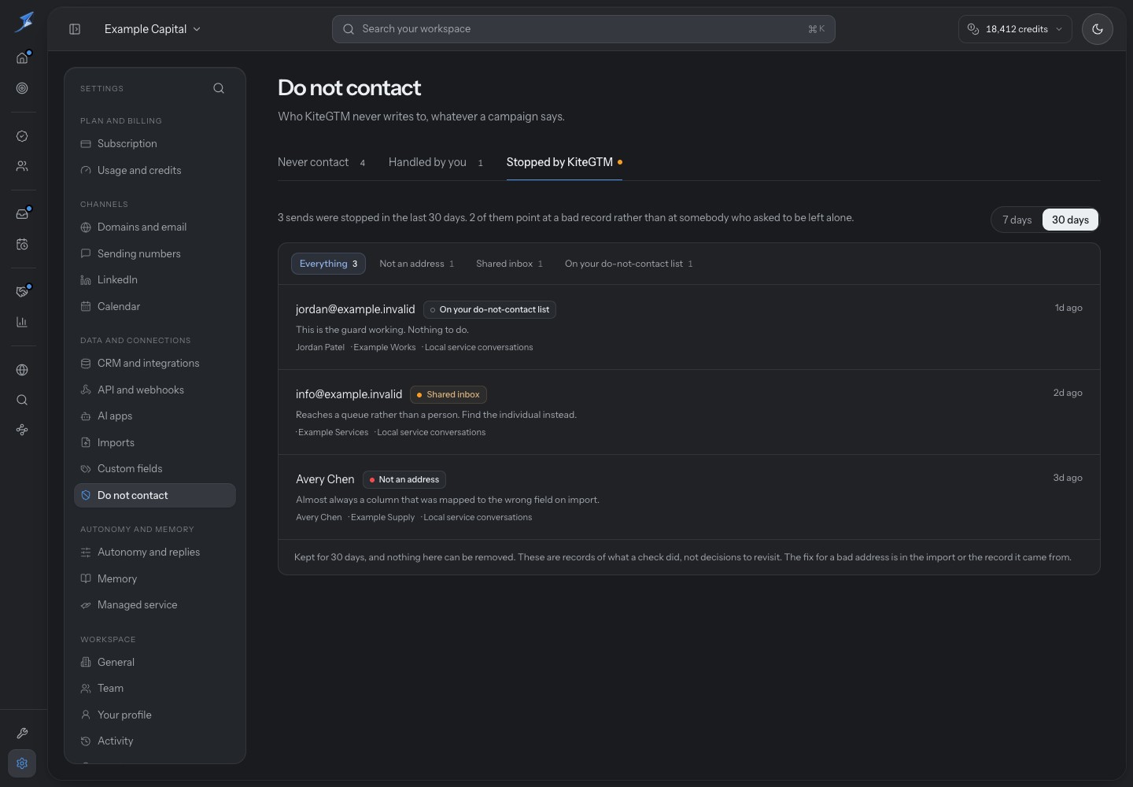Select Do not contact in the sidebar
This screenshot has height=787, width=1133.
pyautogui.click(x=155, y=496)
